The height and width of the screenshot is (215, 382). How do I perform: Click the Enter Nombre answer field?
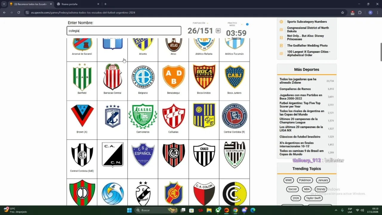[x=124, y=31]
